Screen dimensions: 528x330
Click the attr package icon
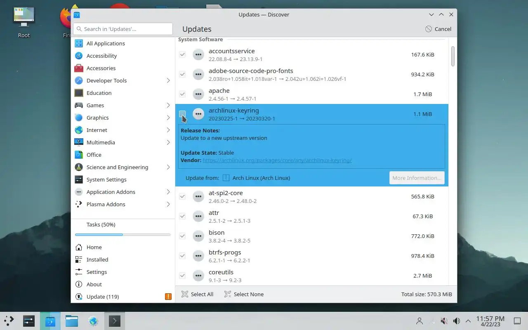point(198,216)
